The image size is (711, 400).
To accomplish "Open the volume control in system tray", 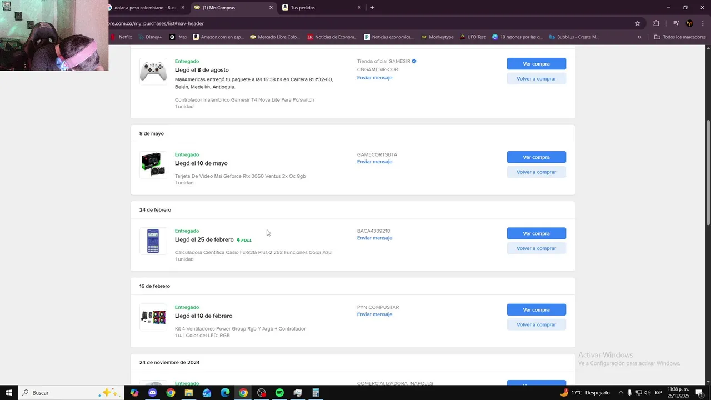I will click(x=647, y=393).
